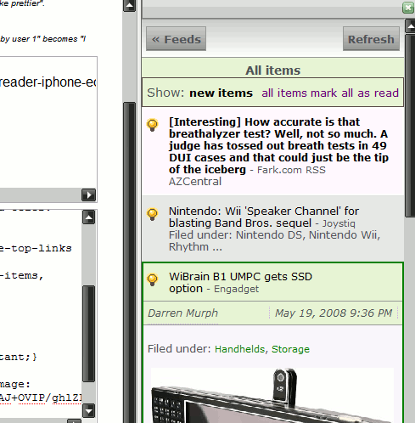Screen dimensions: 415x423
Task: Click the lightbulb icon next to the Nintendo Wii item
Action: (152, 214)
